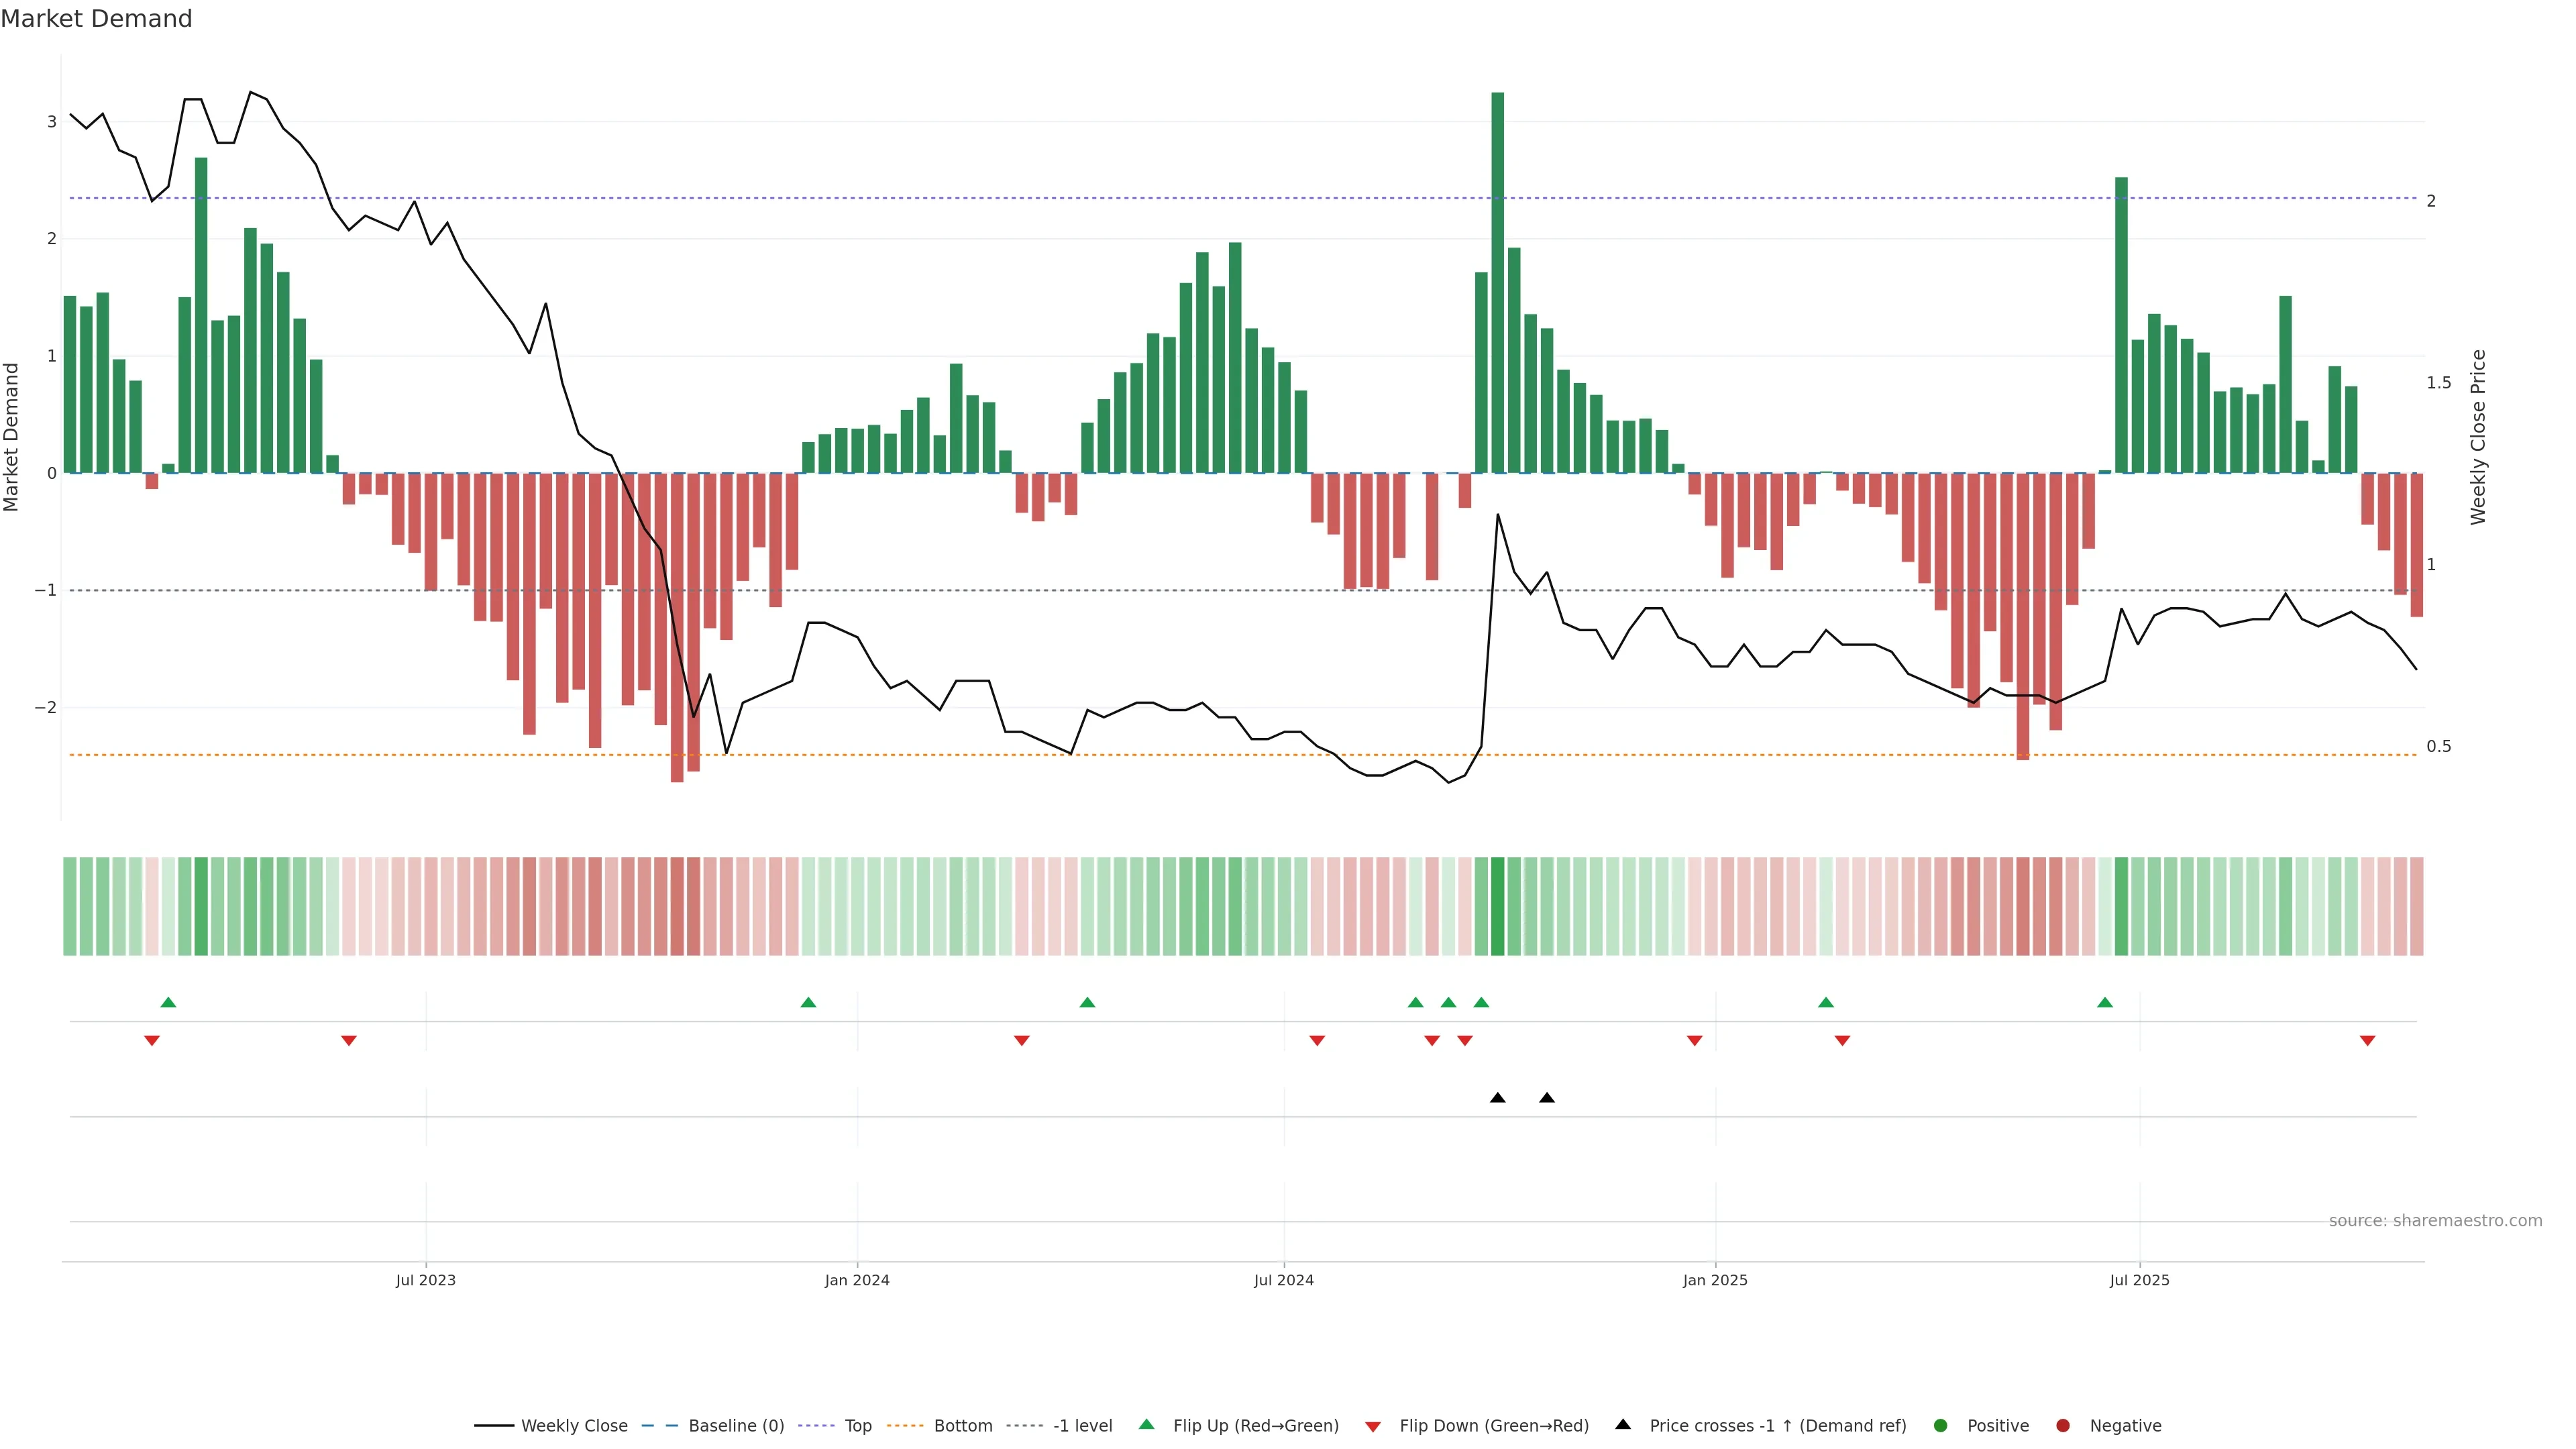Click the Jul 2025 axis label

coord(2139,1281)
